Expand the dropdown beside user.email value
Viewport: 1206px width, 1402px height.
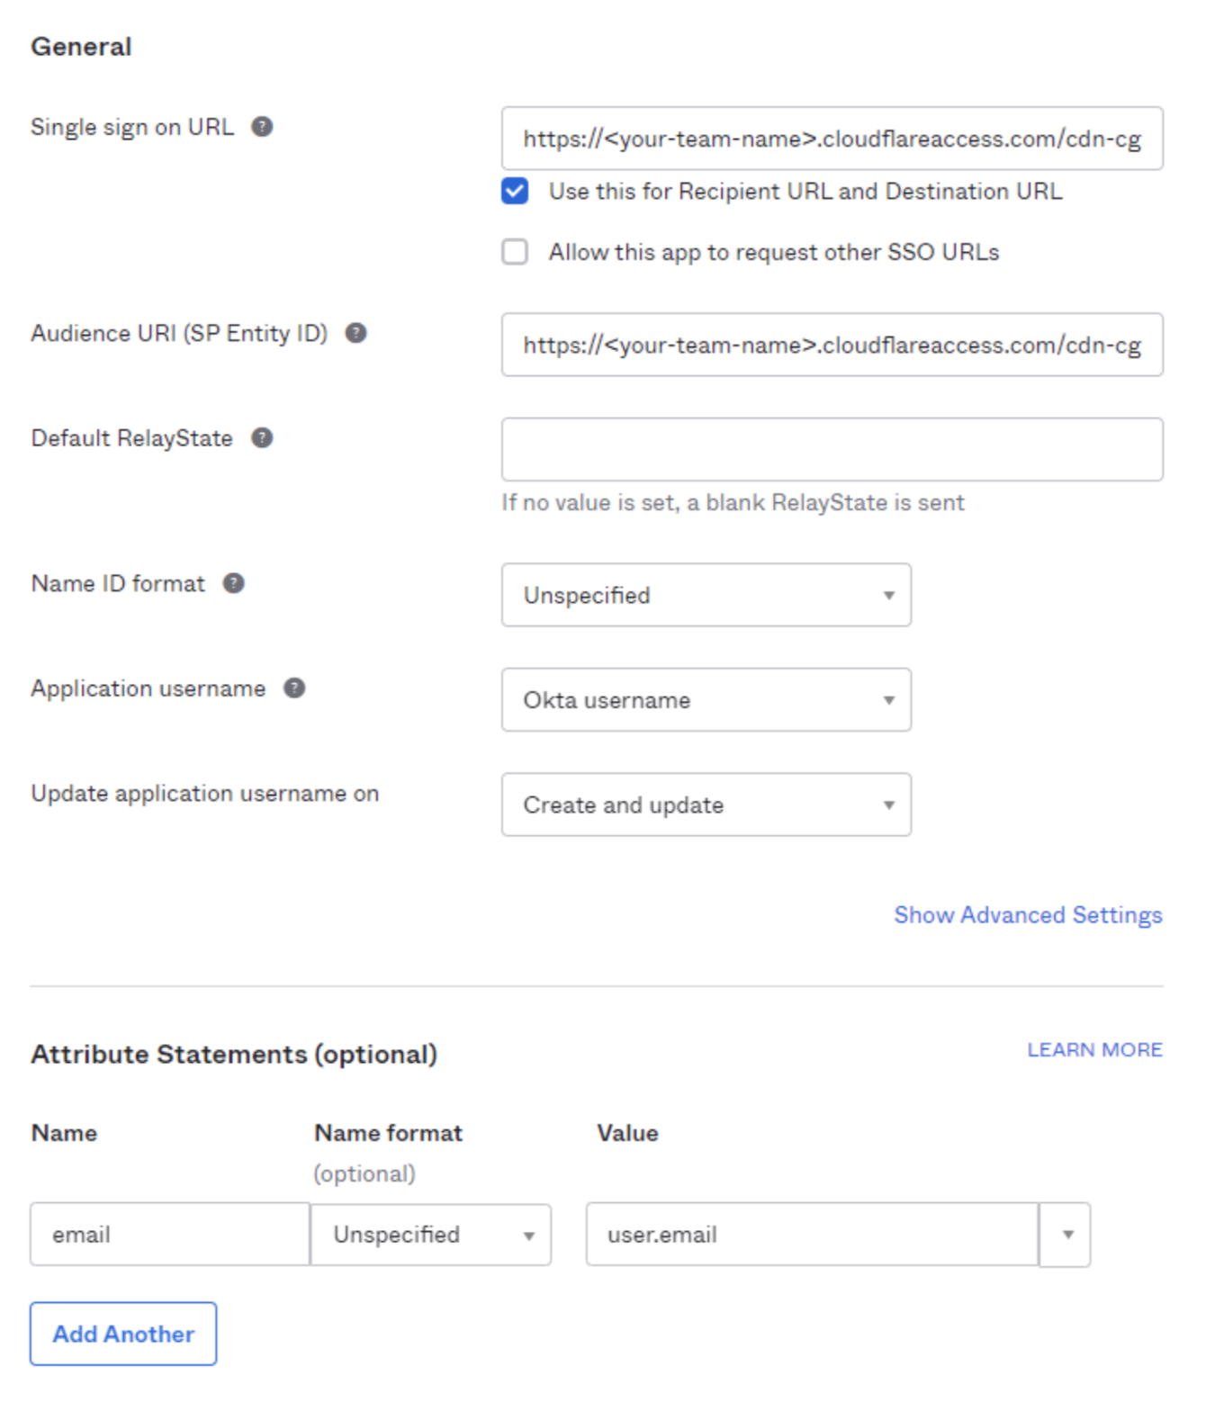(x=1066, y=1235)
